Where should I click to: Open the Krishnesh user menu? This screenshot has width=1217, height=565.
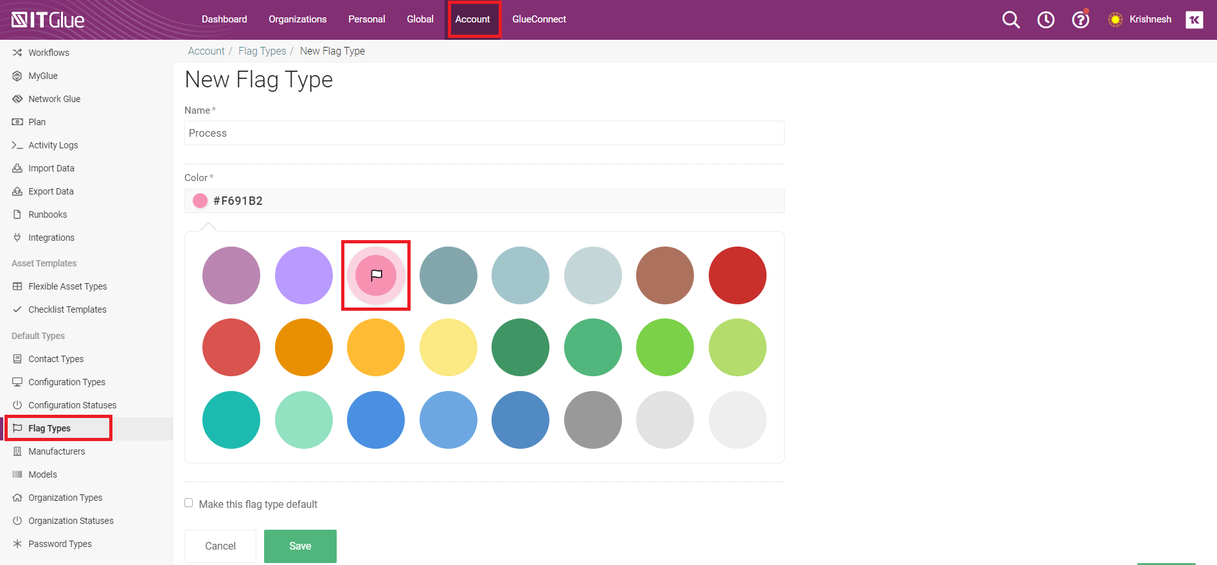pos(1150,19)
